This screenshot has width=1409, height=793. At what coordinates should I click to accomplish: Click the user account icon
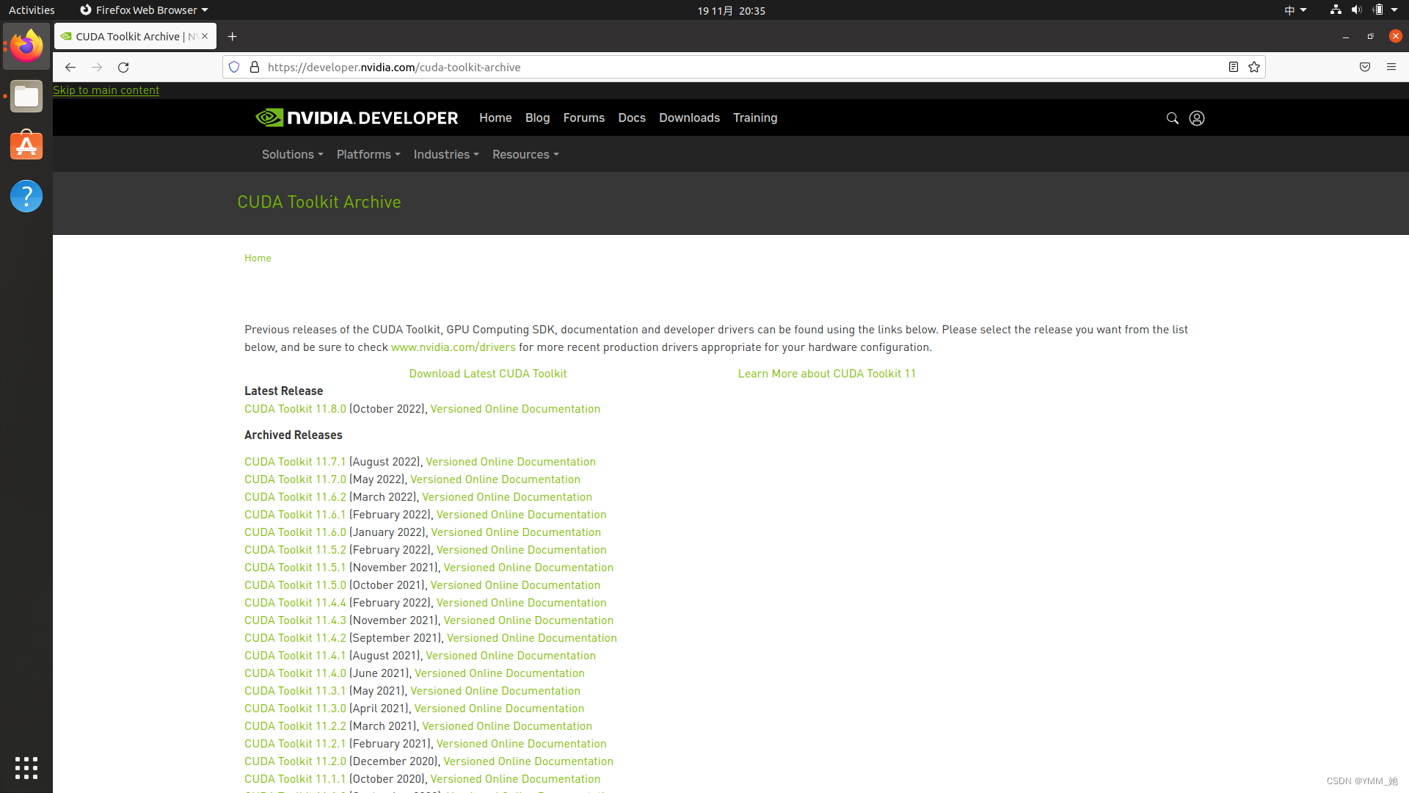tap(1196, 117)
